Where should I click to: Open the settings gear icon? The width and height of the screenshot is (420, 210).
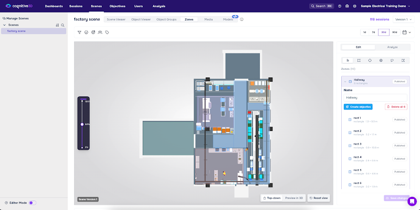(x=355, y=6)
